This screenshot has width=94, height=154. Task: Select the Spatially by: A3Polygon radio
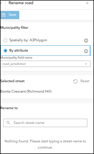point(5,40)
